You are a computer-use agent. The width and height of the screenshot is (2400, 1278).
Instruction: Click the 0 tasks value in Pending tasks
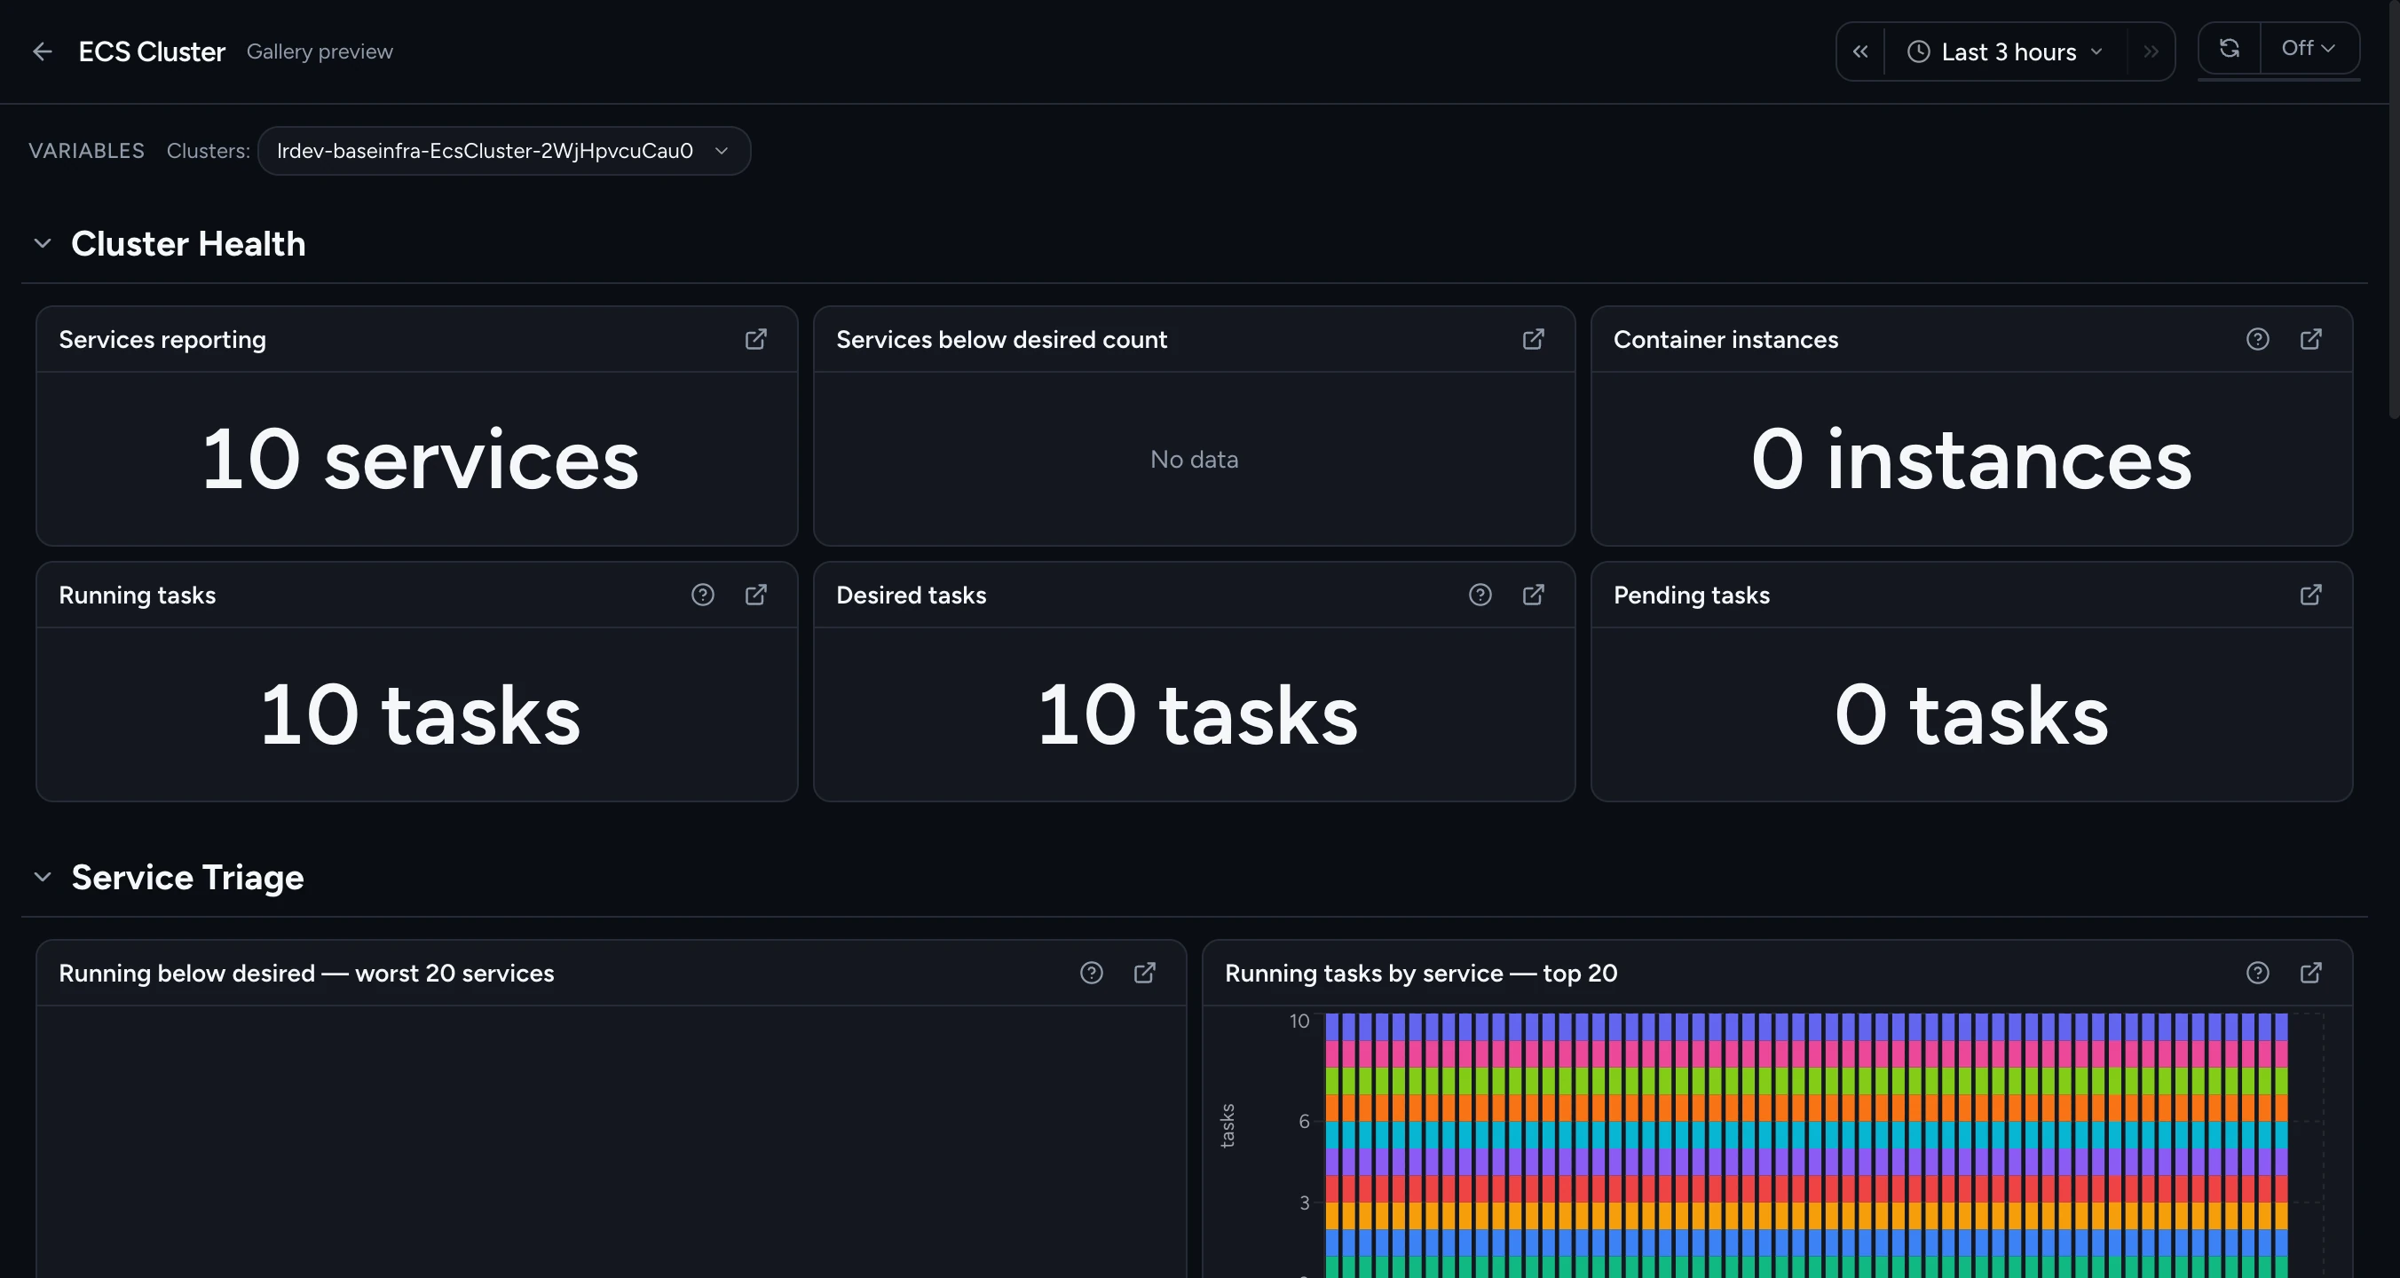1971,714
